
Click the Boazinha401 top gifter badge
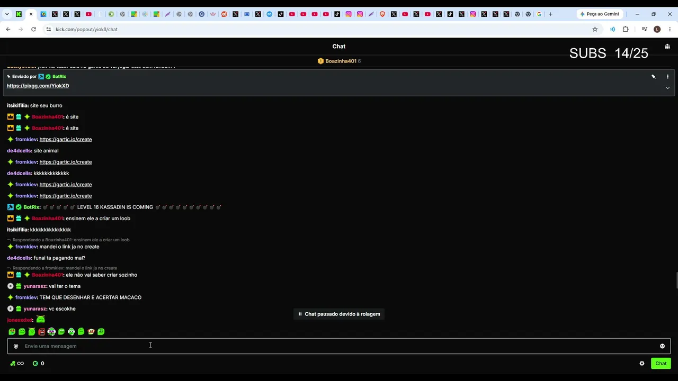339,61
